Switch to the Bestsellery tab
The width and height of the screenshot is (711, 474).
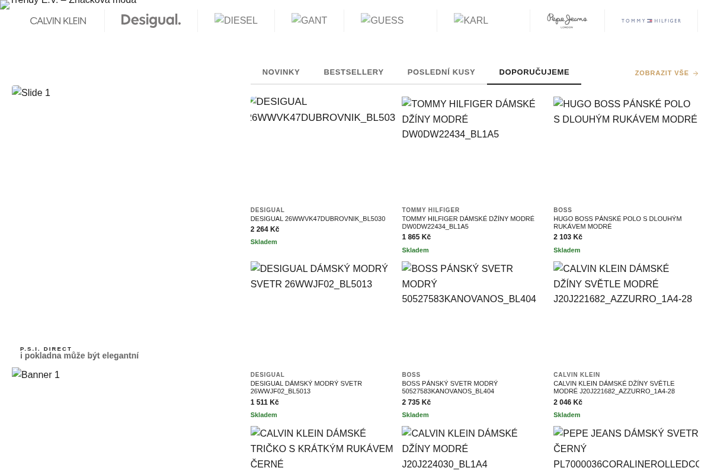pyautogui.click(x=354, y=72)
